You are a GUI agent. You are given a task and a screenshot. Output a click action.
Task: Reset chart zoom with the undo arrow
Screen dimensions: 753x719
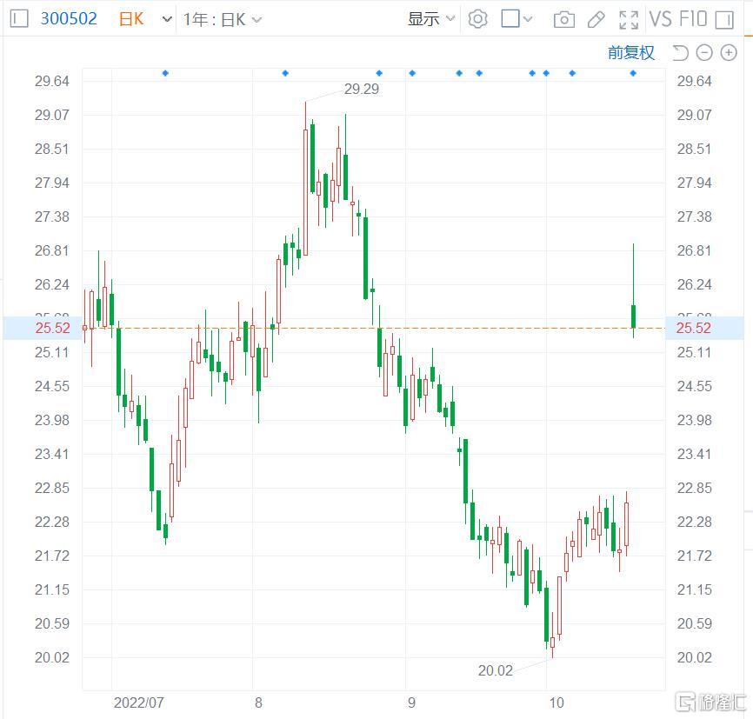pyautogui.click(x=681, y=53)
